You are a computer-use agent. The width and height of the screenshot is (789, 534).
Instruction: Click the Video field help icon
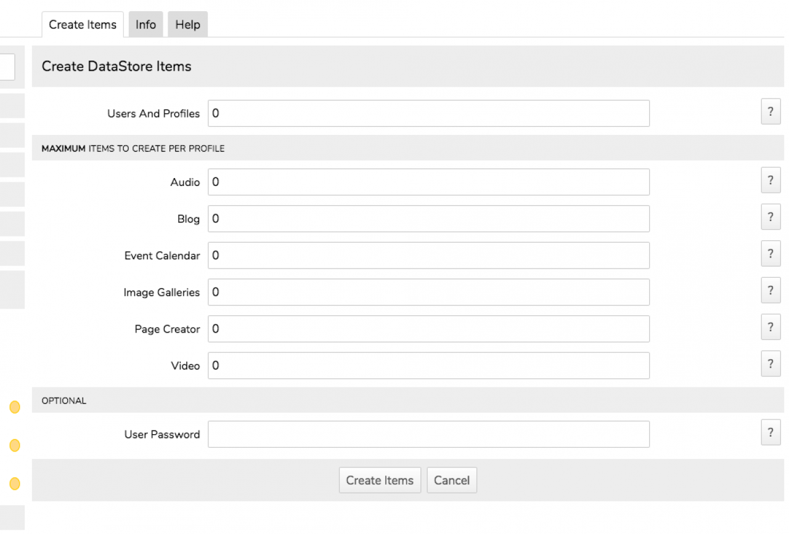pyautogui.click(x=771, y=364)
